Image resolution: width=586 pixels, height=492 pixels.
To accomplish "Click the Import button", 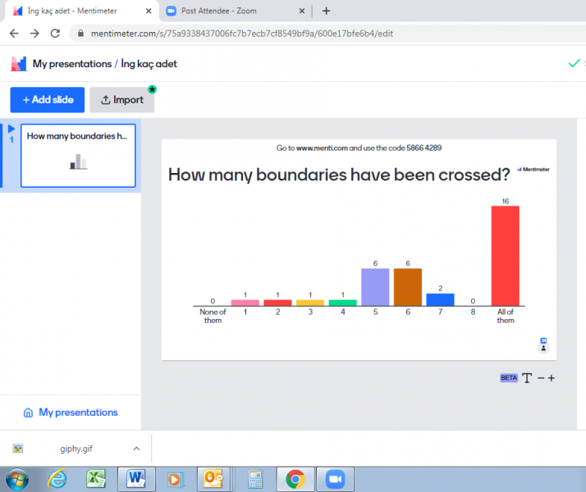I will pyautogui.click(x=121, y=100).
